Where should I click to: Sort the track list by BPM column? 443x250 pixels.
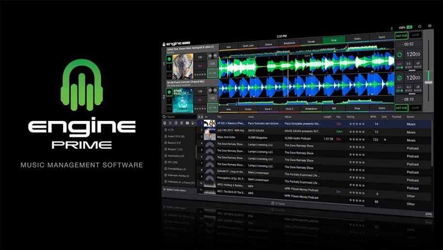[x=373, y=117]
